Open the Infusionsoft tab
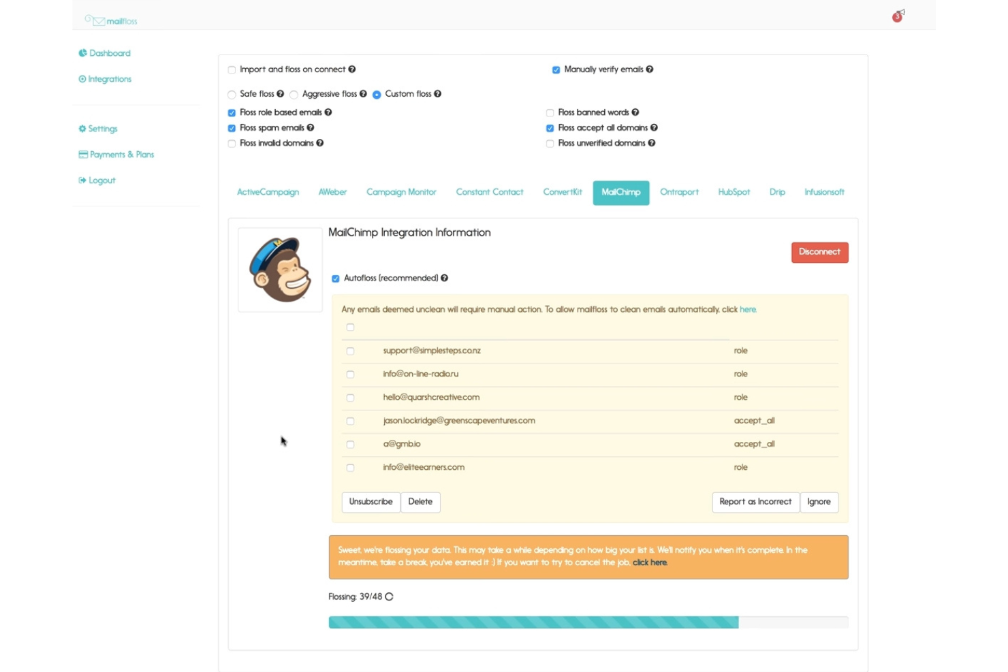Screen dimensions: 1008x672 click(x=824, y=193)
